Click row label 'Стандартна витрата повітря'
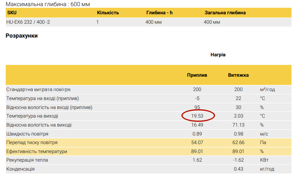This screenshot has height=180, width=296. [38, 89]
